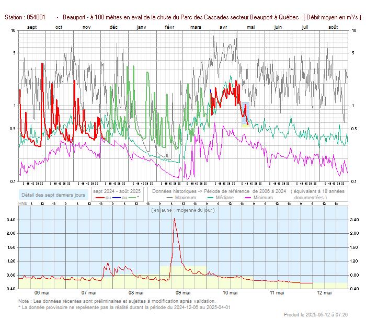Click the 'HNE' time zone label
The width and height of the screenshot is (366, 319).
point(22,203)
